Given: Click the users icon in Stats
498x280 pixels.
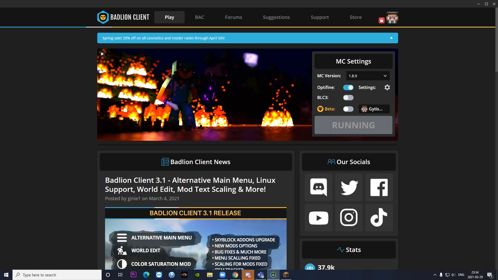Looking at the screenshot, I should click(310, 268).
